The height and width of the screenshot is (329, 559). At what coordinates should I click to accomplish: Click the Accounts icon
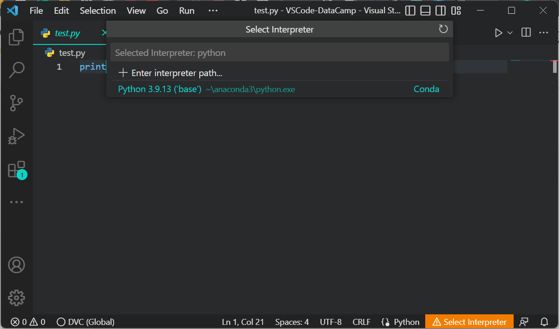[16, 265]
